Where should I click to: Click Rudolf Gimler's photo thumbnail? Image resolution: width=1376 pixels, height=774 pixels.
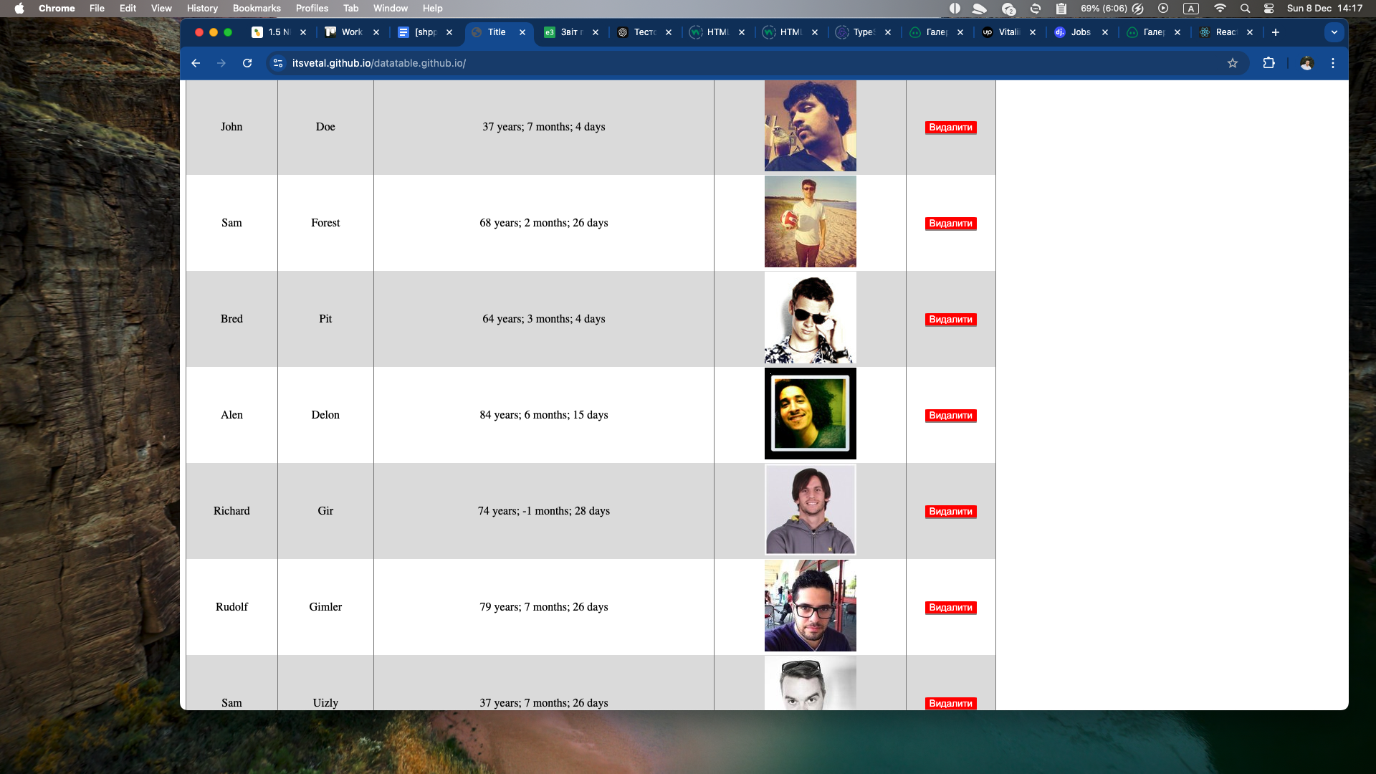tap(810, 606)
